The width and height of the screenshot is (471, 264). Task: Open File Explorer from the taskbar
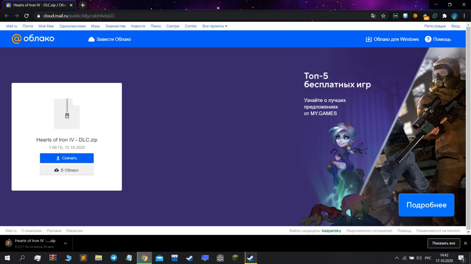(x=99, y=258)
